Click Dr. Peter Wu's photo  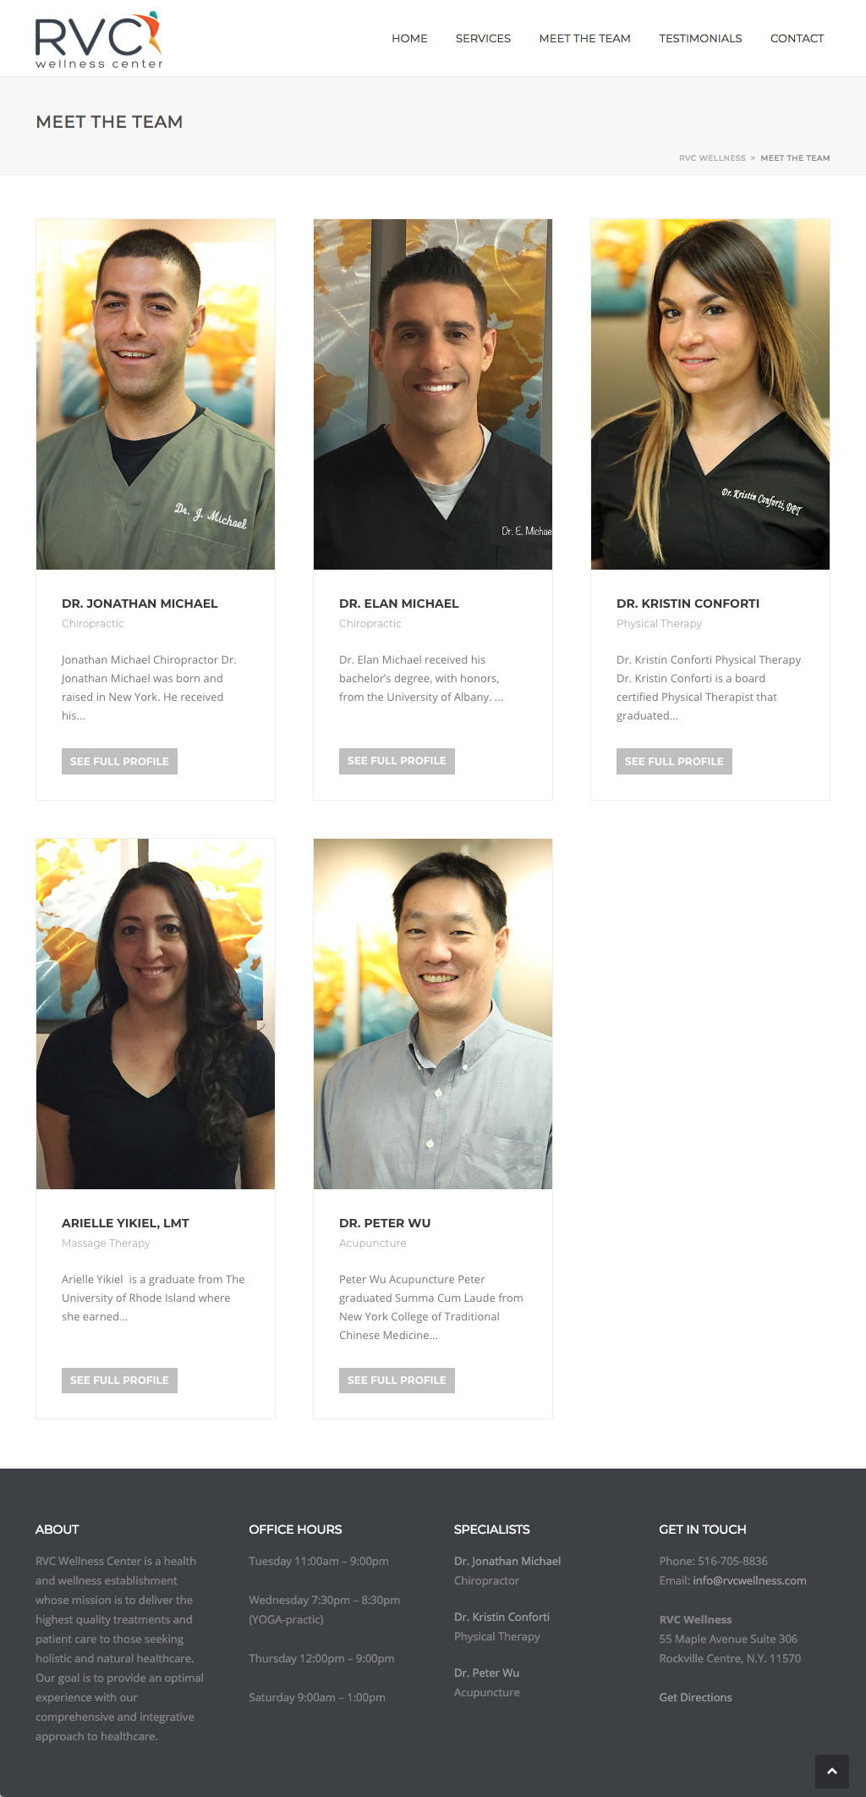coord(433,1014)
